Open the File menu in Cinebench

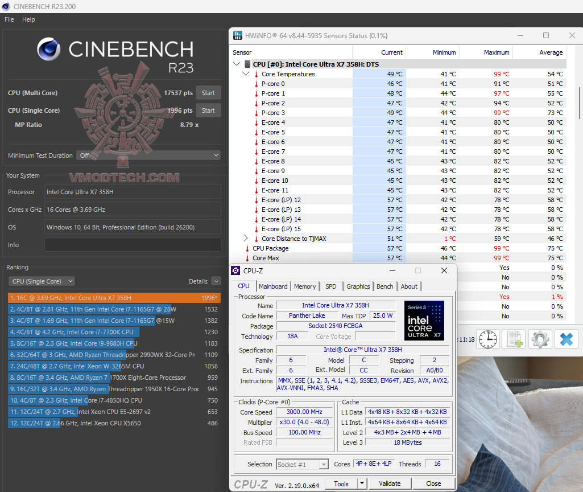point(9,19)
